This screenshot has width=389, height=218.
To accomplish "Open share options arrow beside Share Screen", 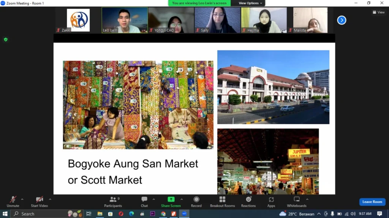I will click(x=182, y=199).
